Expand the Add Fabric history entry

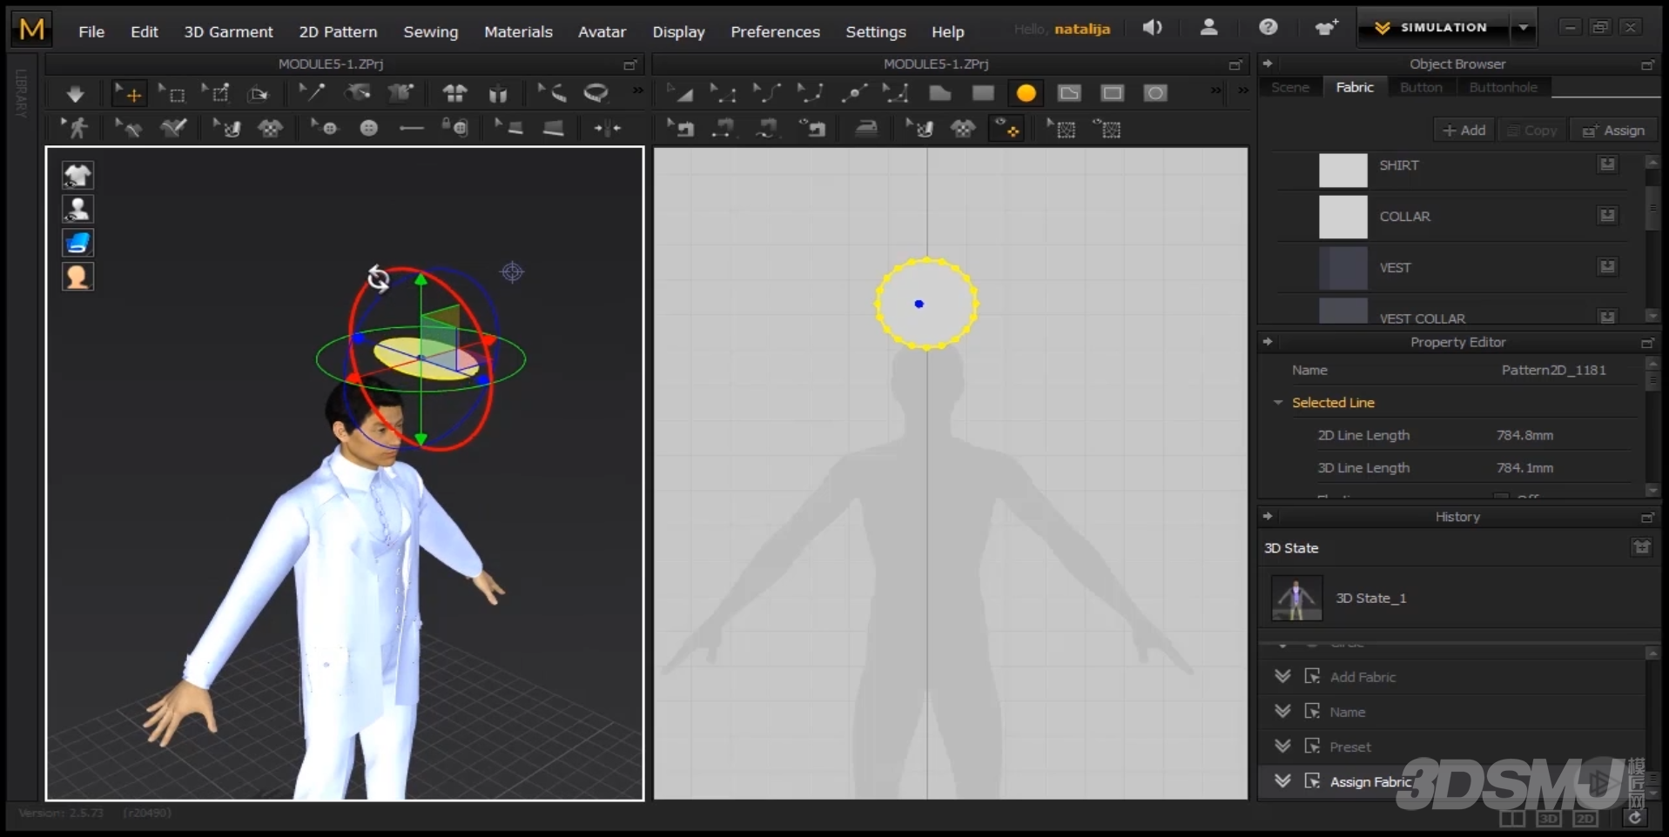pos(1282,676)
